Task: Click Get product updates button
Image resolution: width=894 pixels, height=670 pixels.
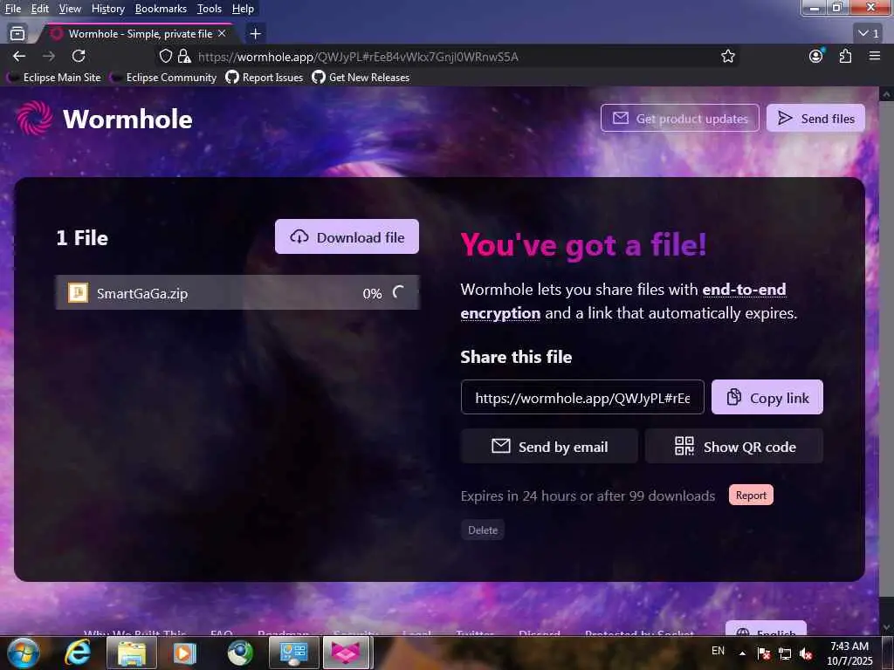Action: click(x=679, y=118)
